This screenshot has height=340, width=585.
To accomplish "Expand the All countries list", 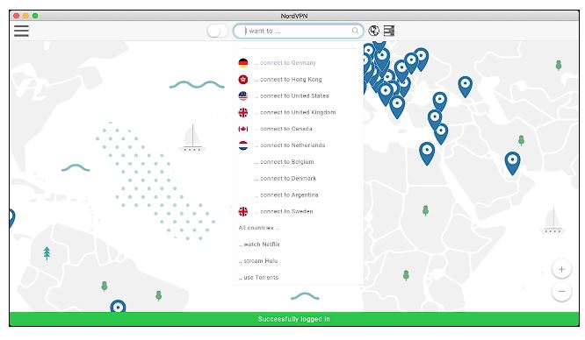I will [259, 228].
